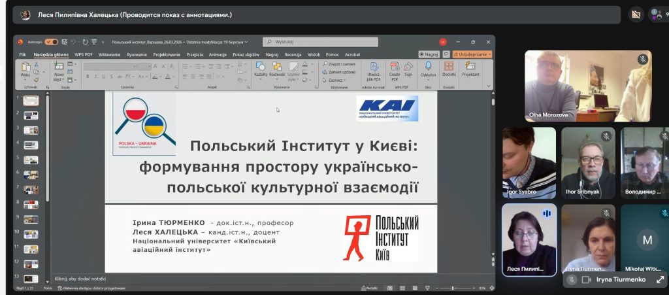
Task: Expand the video tile in Iryna Tiurmenko bar
Action: 660,279
